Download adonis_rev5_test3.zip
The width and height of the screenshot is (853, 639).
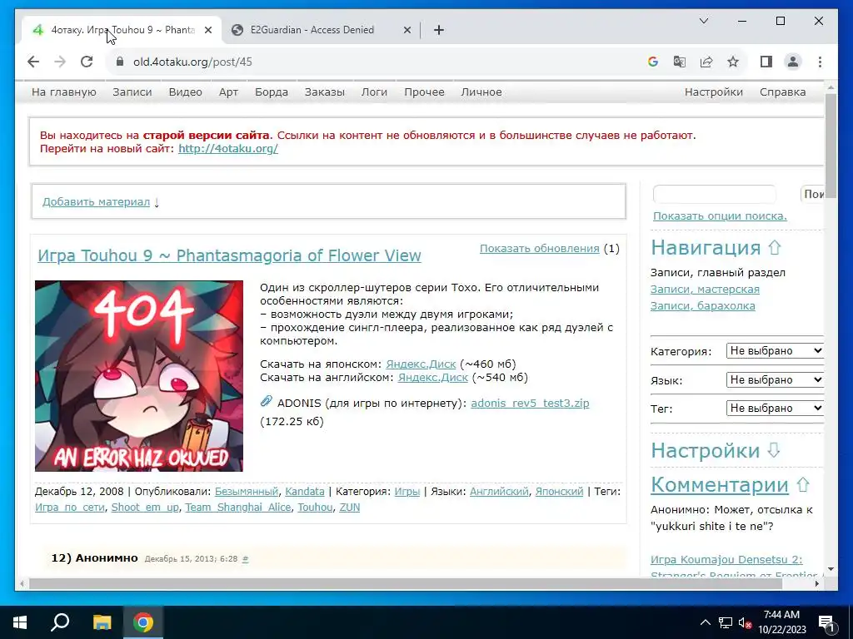tap(530, 404)
